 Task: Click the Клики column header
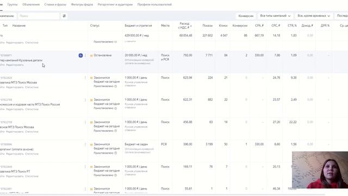223,26
